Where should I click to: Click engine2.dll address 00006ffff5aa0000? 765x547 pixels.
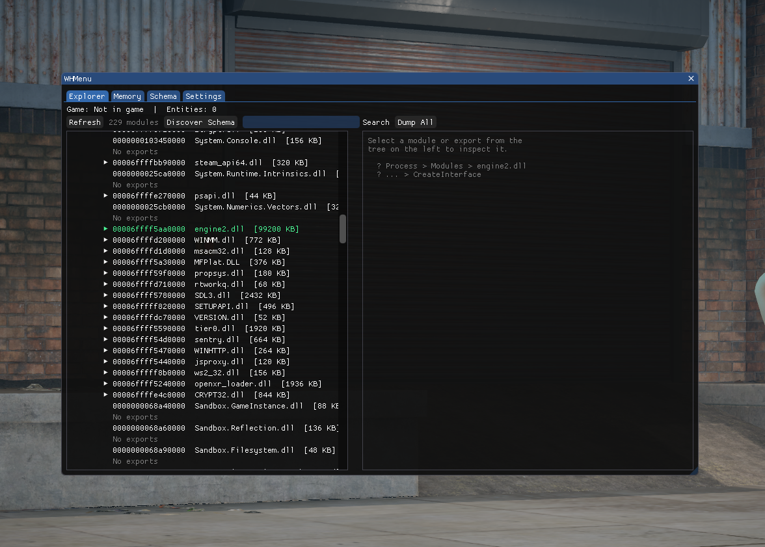(x=149, y=229)
